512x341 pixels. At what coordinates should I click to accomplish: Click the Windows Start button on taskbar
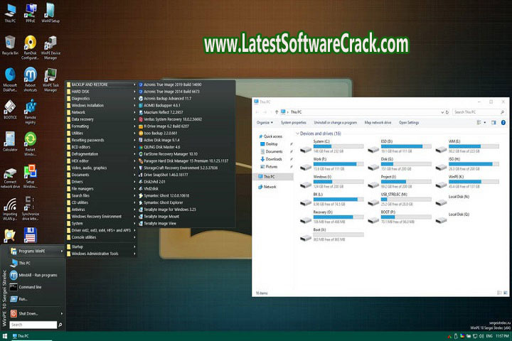pyautogui.click(x=4, y=336)
